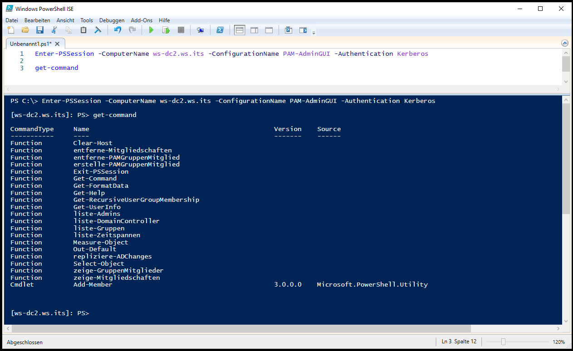
Task: Open the Debuggen menu
Action: pyautogui.click(x=112, y=20)
